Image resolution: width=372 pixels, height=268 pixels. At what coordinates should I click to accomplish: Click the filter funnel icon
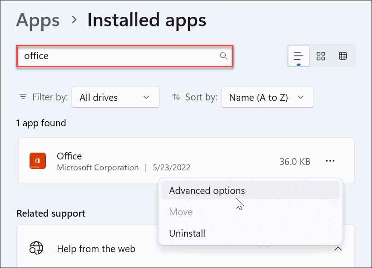23,97
